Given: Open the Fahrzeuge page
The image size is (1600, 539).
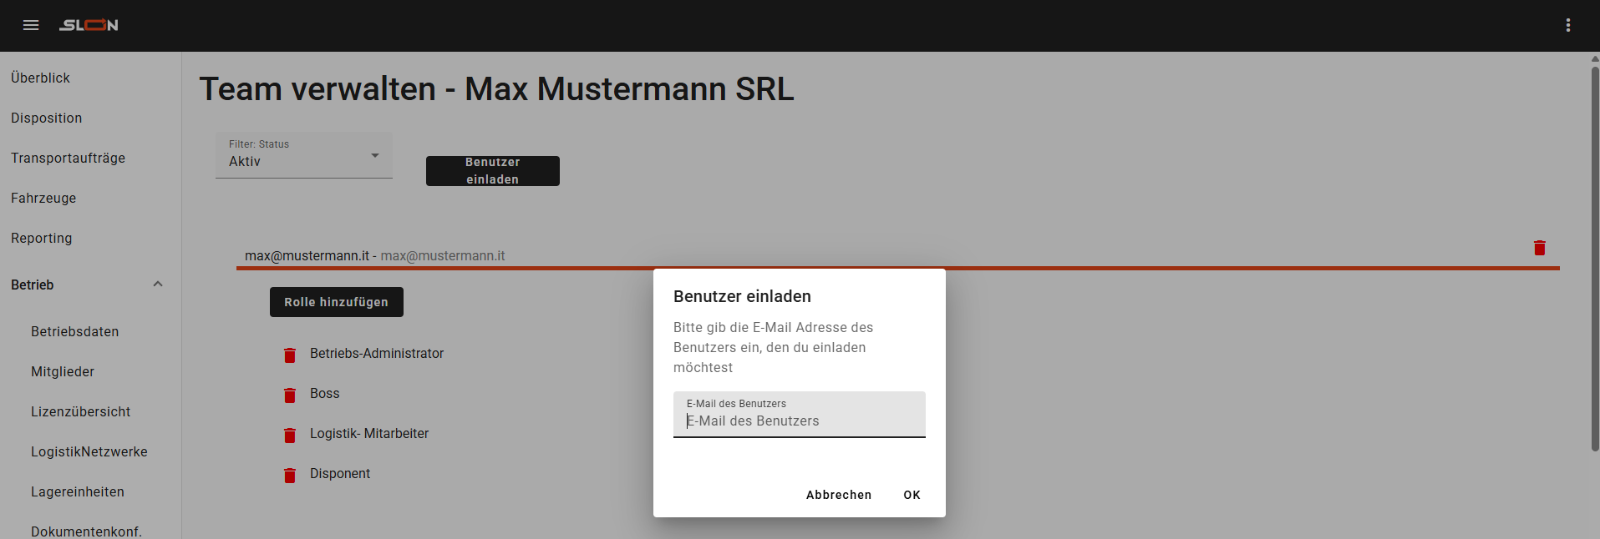Looking at the screenshot, I should click(43, 198).
